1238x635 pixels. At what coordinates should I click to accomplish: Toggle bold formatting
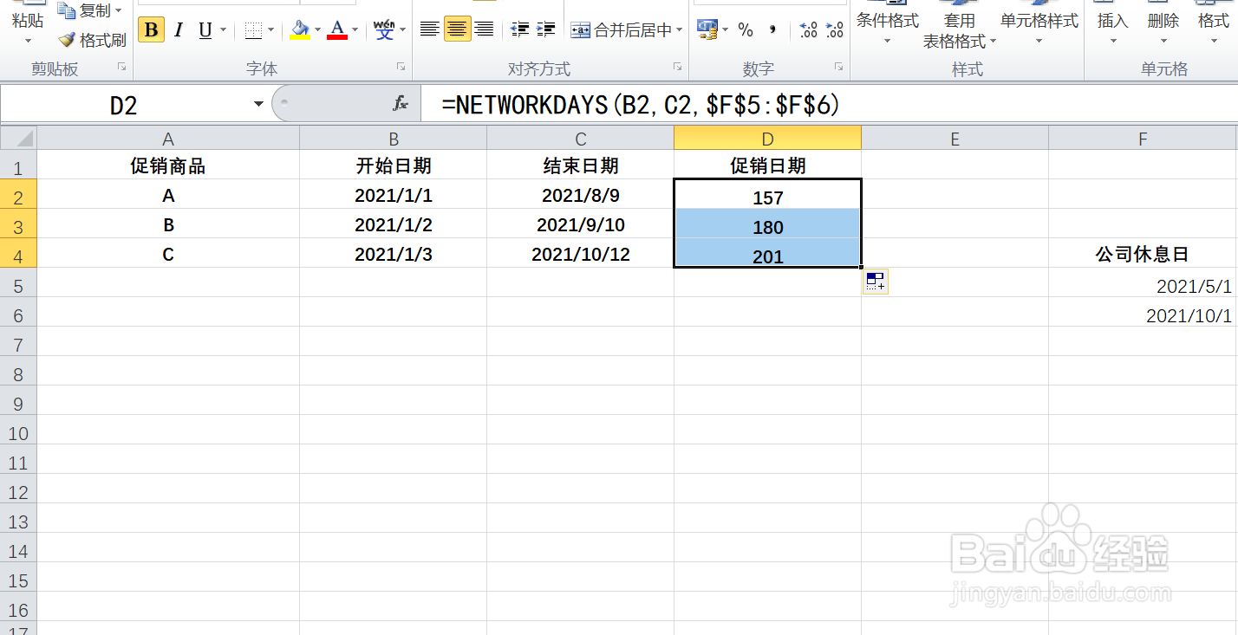(152, 30)
